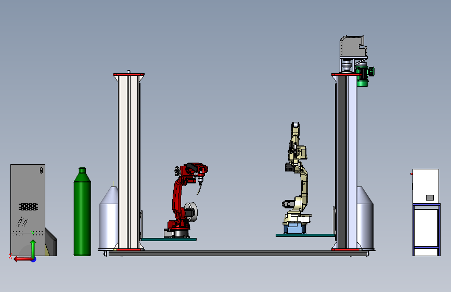
Task: Pick the welding torch on the red robot
Action: [200, 185]
